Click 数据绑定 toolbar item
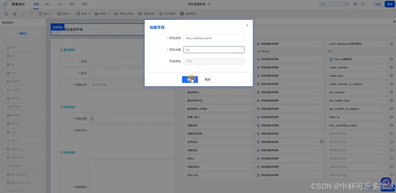The image size is (396, 193). 188,14
